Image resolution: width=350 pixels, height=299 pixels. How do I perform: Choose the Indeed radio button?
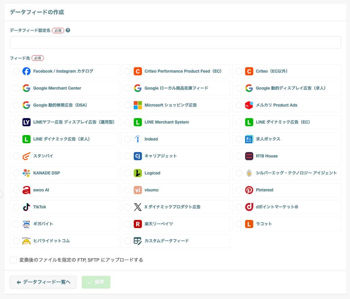(128, 139)
